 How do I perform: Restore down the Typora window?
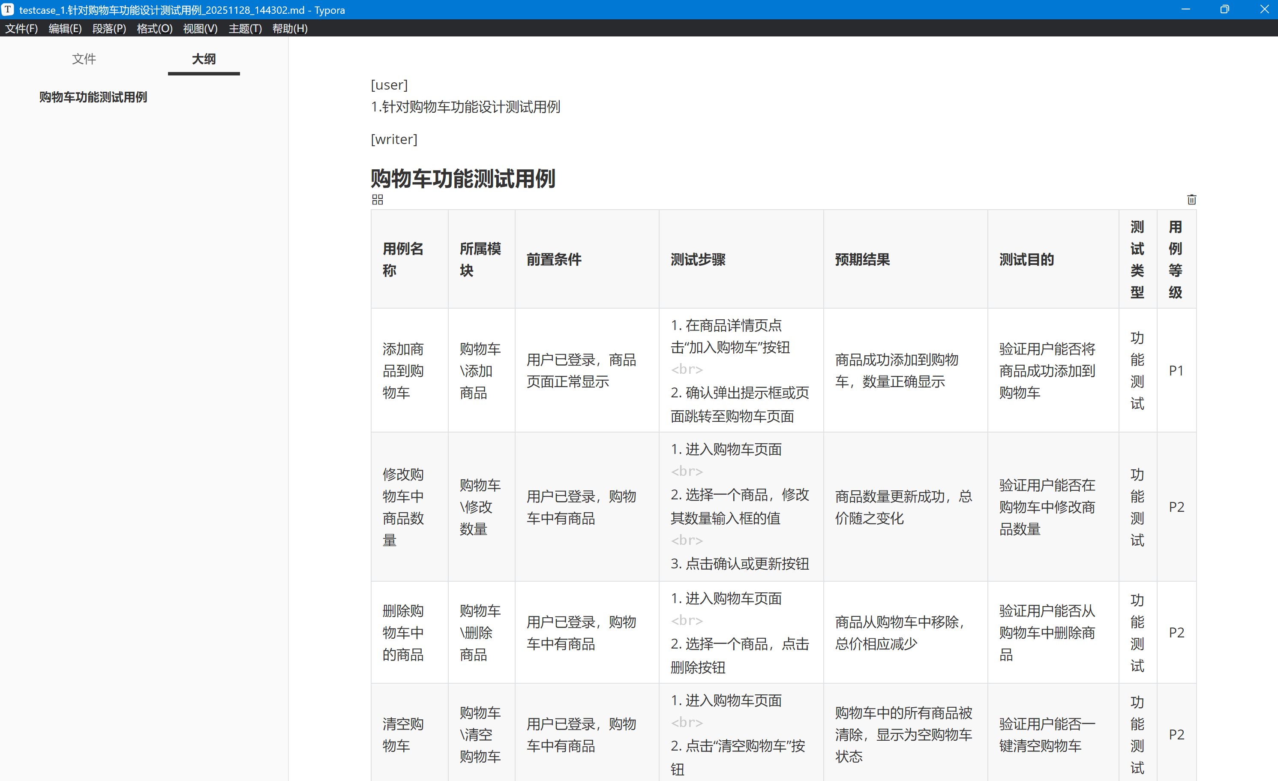click(1224, 9)
